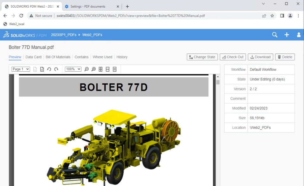Image resolution: width=304 pixels, height=186 pixels.
Task: Open the Chrome profile avatar
Action: pos(290,16)
